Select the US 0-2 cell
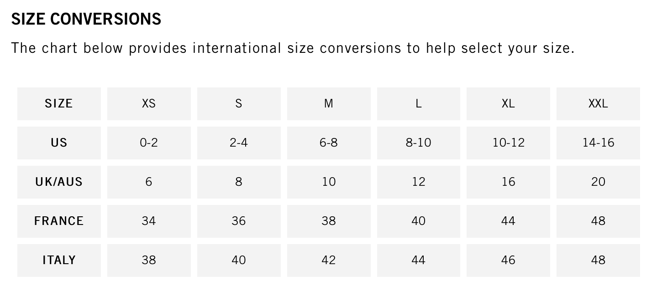The image size is (662, 296). tap(149, 143)
